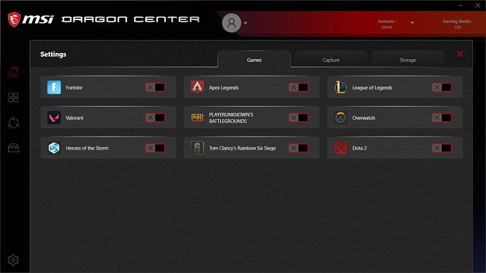Click the MSI dragon shield logo
This screenshot has width=486, height=273.
coord(14,19)
